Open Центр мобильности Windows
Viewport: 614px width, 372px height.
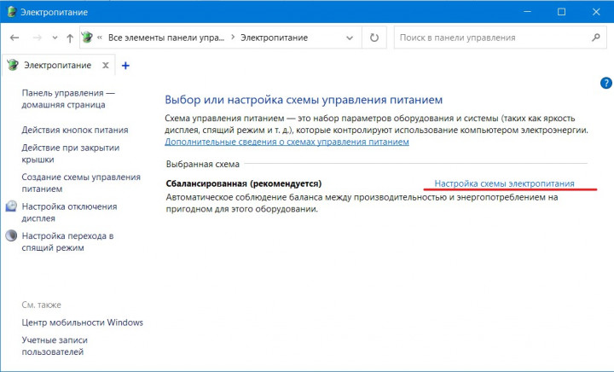pos(82,323)
